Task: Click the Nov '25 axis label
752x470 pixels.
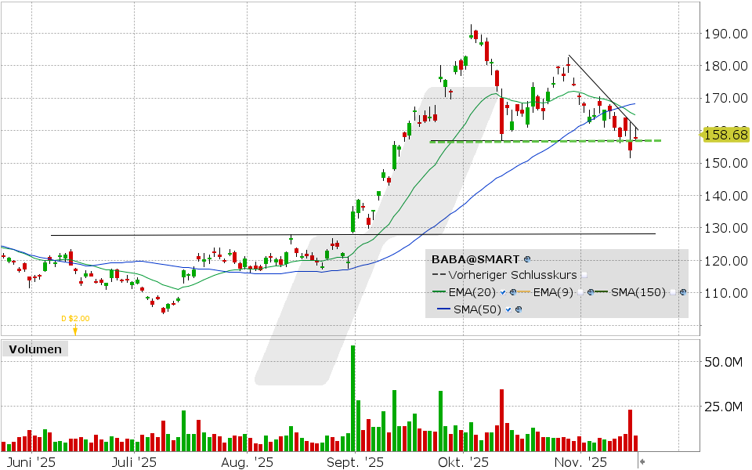Action: pyautogui.click(x=579, y=462)
